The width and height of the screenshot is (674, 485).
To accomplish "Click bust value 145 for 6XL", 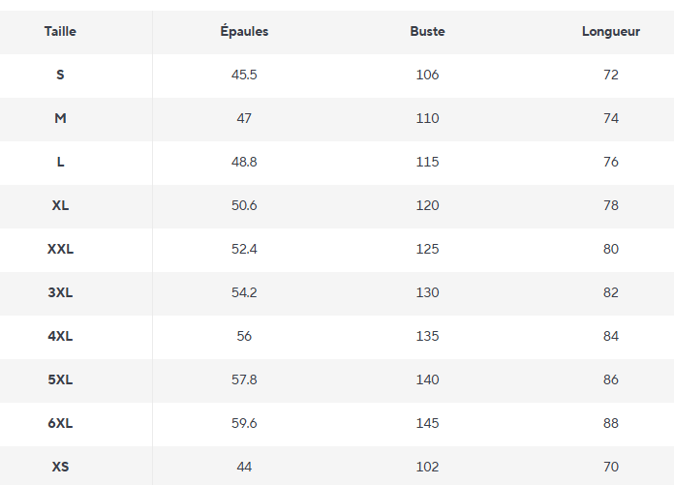I will point(427,423).
